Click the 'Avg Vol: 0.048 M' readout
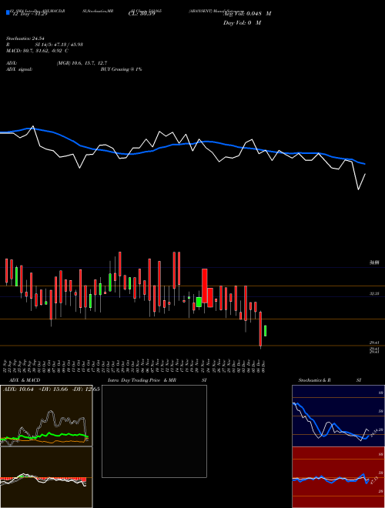This screenshot has width=385, height=508. pyautogui.click(x=247, y=14)
